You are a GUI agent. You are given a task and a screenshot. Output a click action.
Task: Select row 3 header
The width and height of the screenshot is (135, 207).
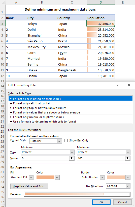3,24
